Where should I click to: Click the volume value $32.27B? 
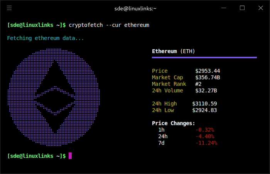(x=206, y=91)
